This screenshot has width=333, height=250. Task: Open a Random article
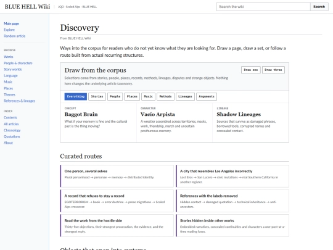pos(14,36)
